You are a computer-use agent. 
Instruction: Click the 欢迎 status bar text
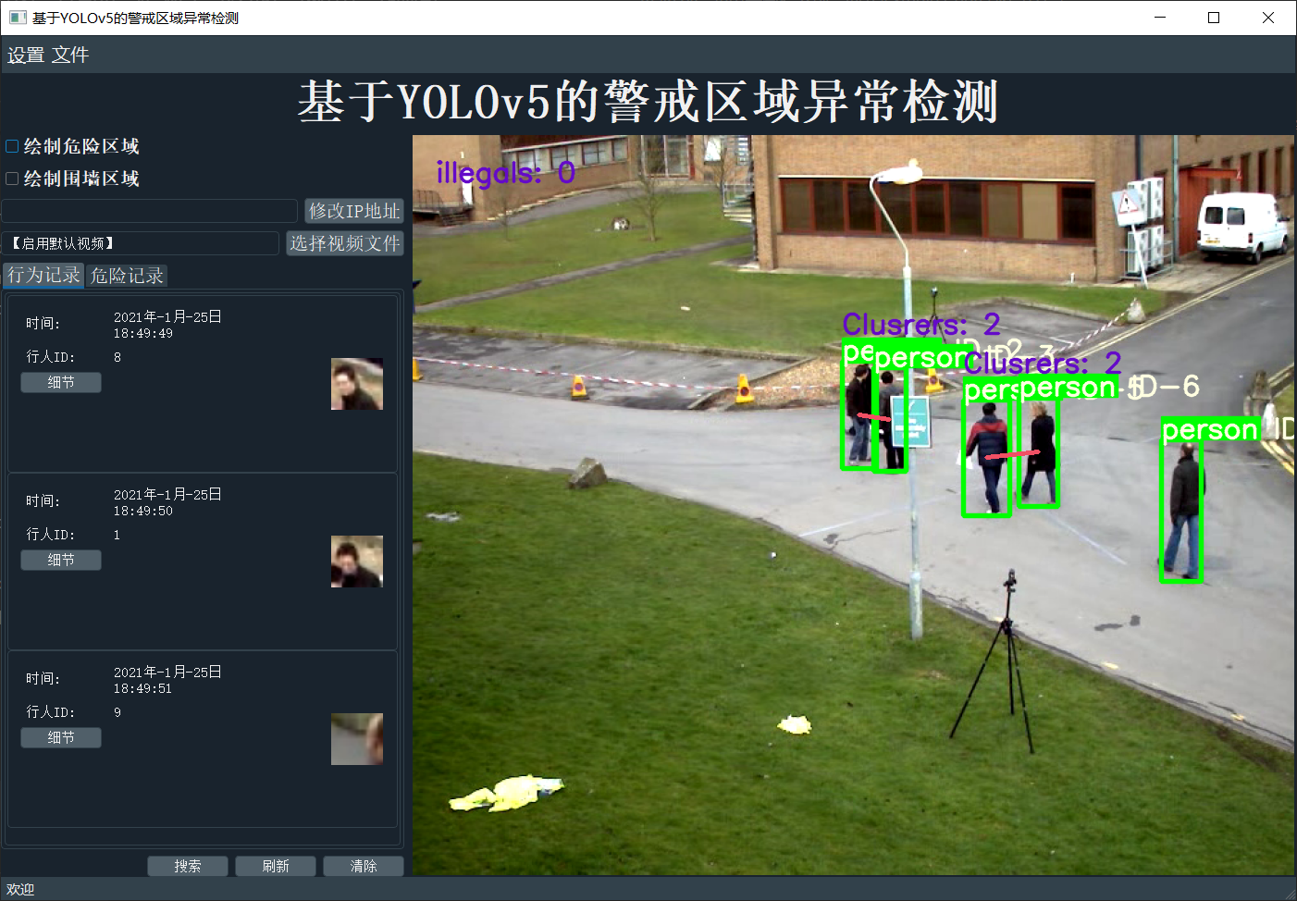coord(20,889)
